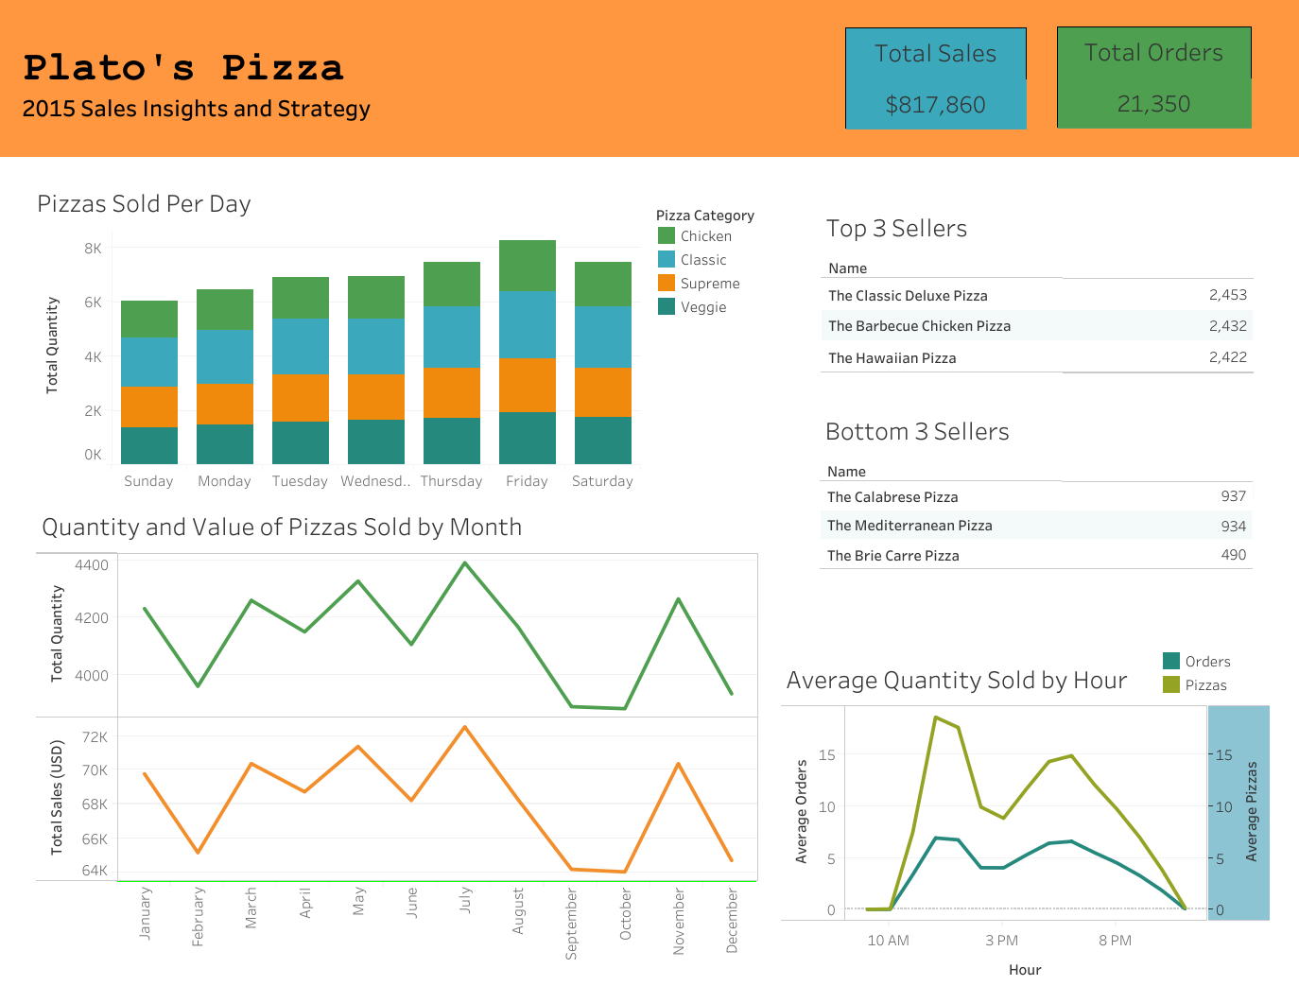Viewport: 1299px width, 1003px height.
Task: Click the 2,432 value cell
Action: [1228, 326]
